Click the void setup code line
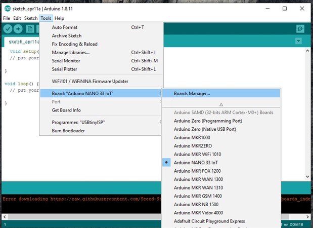Screen dimensions: 313x228 pos(24,51)
